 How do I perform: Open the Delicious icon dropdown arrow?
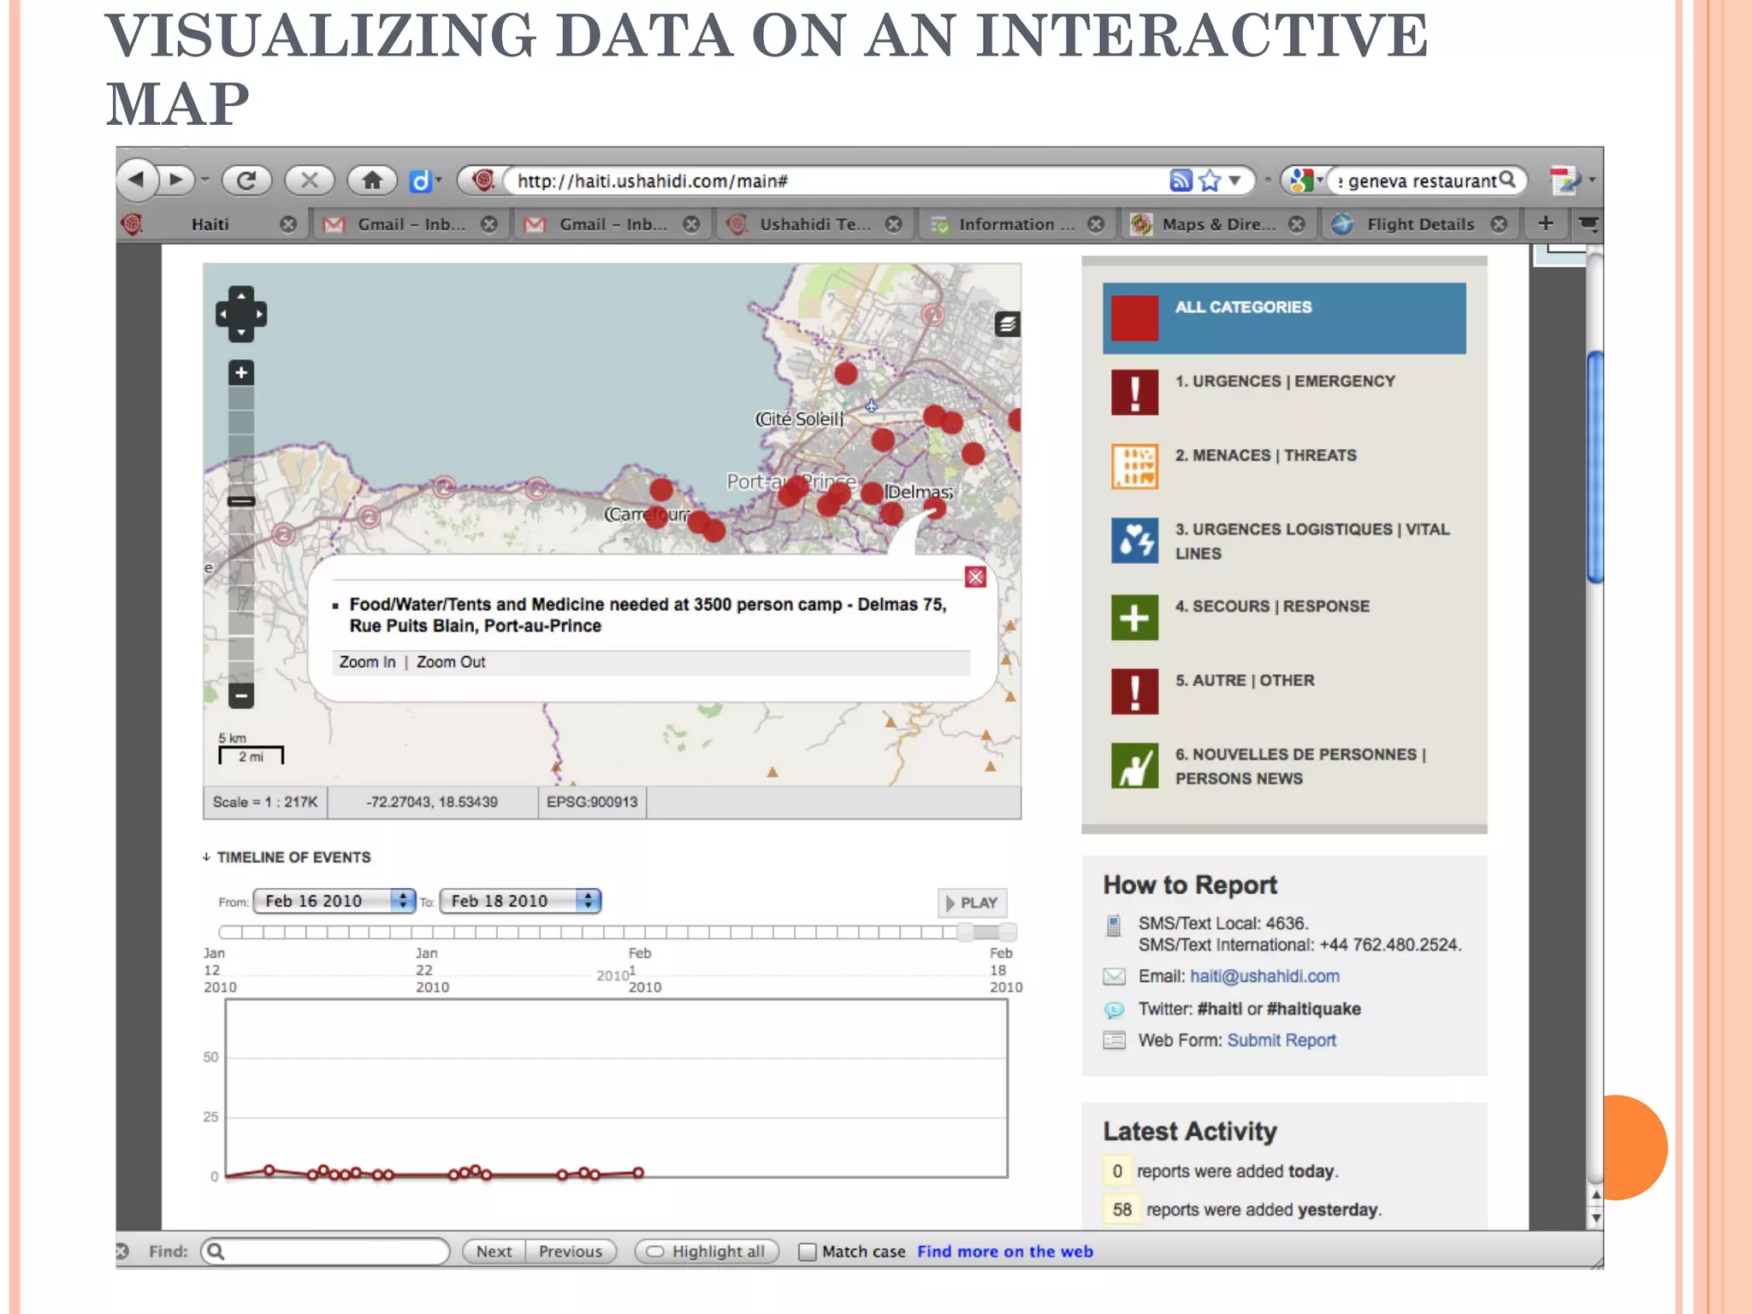click(x=439, y=181)
